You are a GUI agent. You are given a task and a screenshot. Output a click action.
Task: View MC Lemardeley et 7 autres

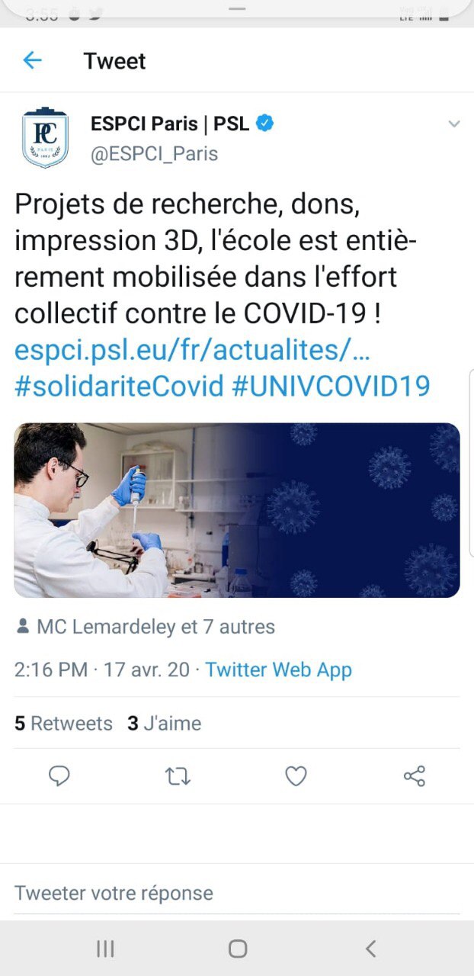pyautogui.click(x=155, y=627)
